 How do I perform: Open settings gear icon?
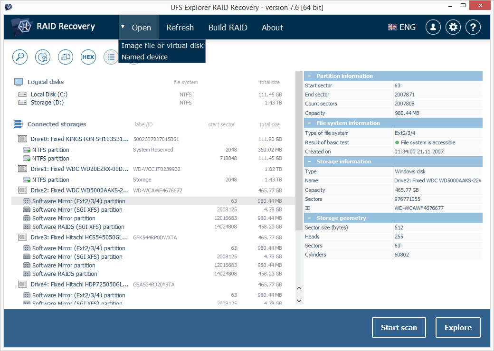pos(453,28)
